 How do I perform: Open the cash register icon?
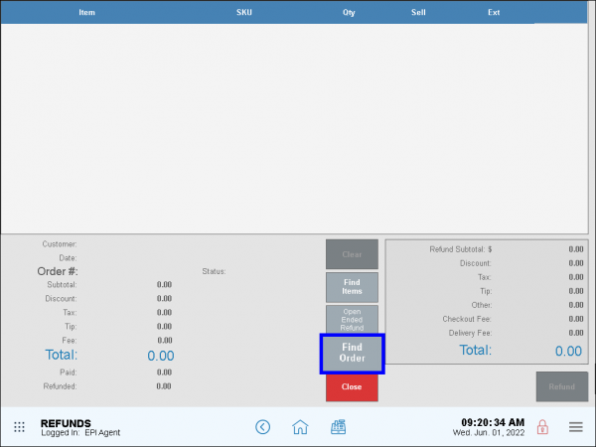[338, 427]
